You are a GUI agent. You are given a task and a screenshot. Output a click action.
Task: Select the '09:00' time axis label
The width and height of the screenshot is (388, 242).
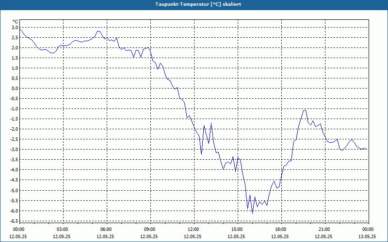coord(149,229)
